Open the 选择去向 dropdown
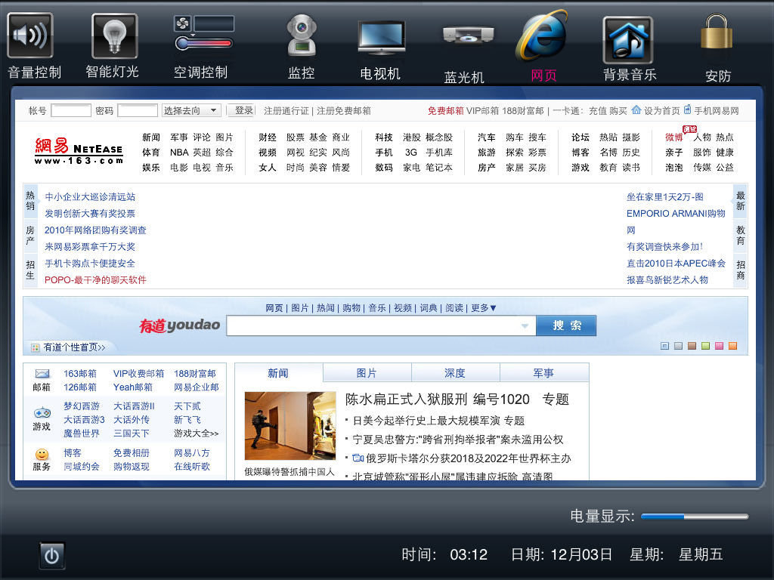The height and width of the screenshot is (580, 774). 190,110
